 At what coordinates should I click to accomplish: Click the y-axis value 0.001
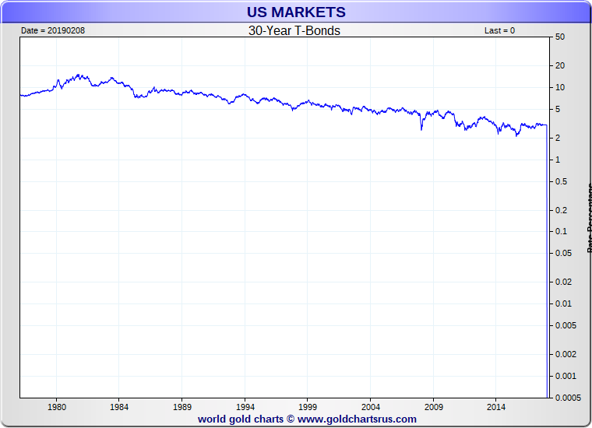(x=566, y=376)
